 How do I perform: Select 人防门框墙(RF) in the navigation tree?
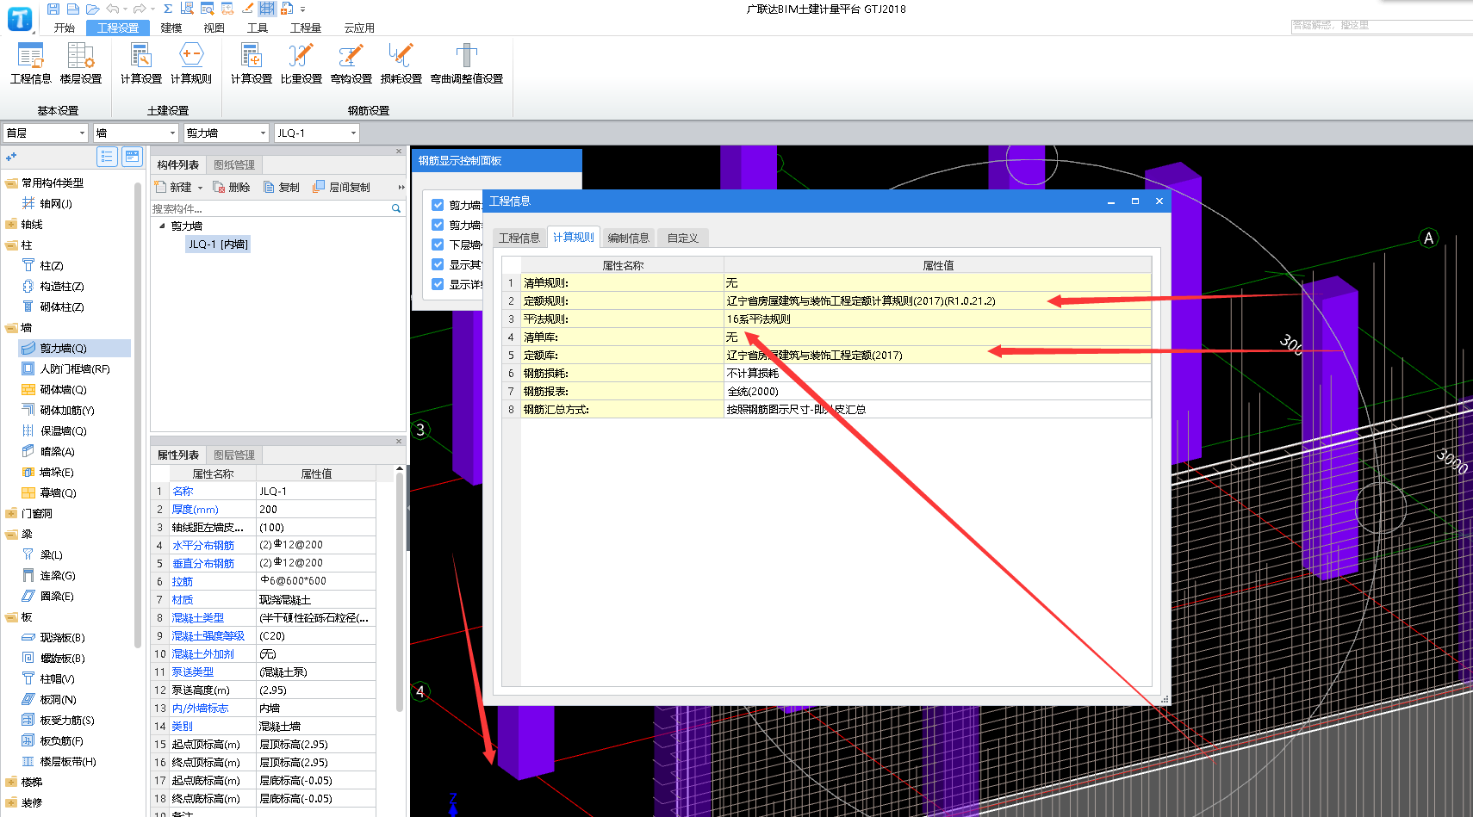tap(75, 368)
